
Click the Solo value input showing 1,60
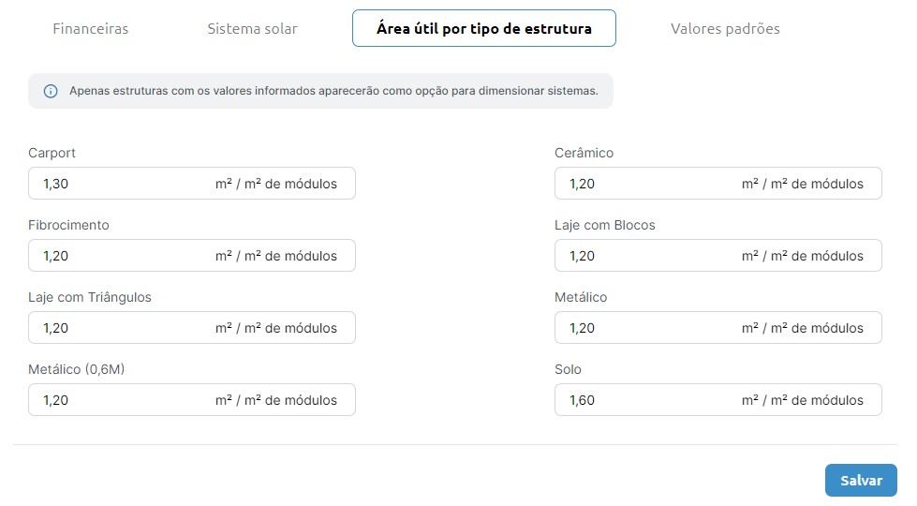coord(718,400)
